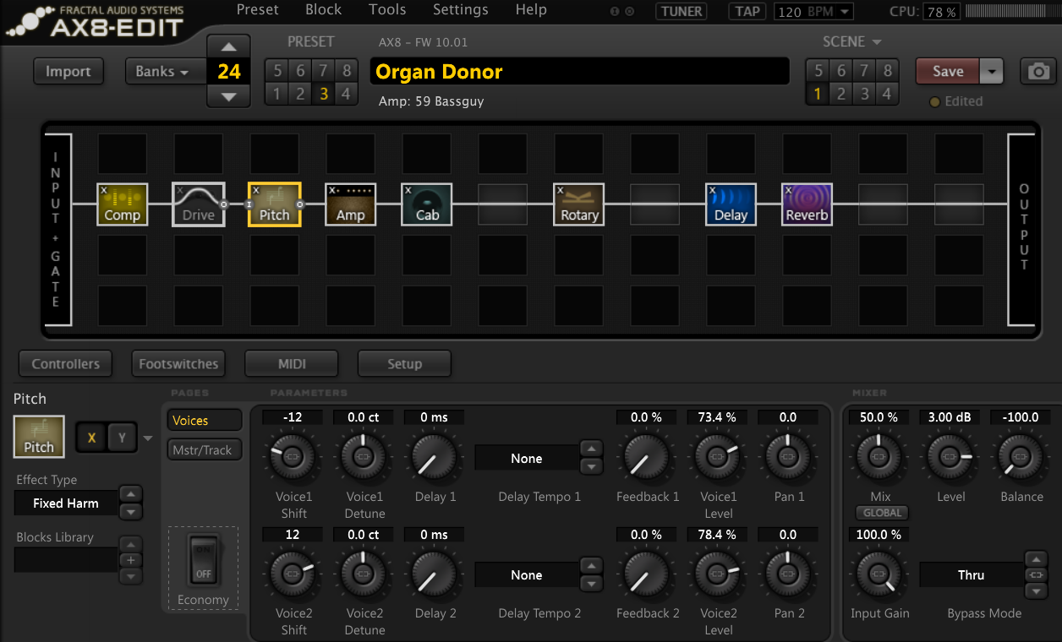Select the X state button

[x=91, y=437]
